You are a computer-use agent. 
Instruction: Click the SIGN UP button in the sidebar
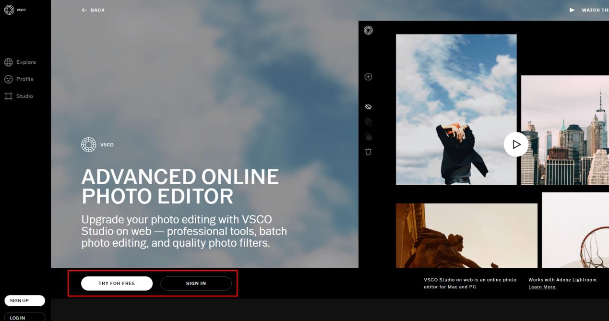[x=24, y=301]
